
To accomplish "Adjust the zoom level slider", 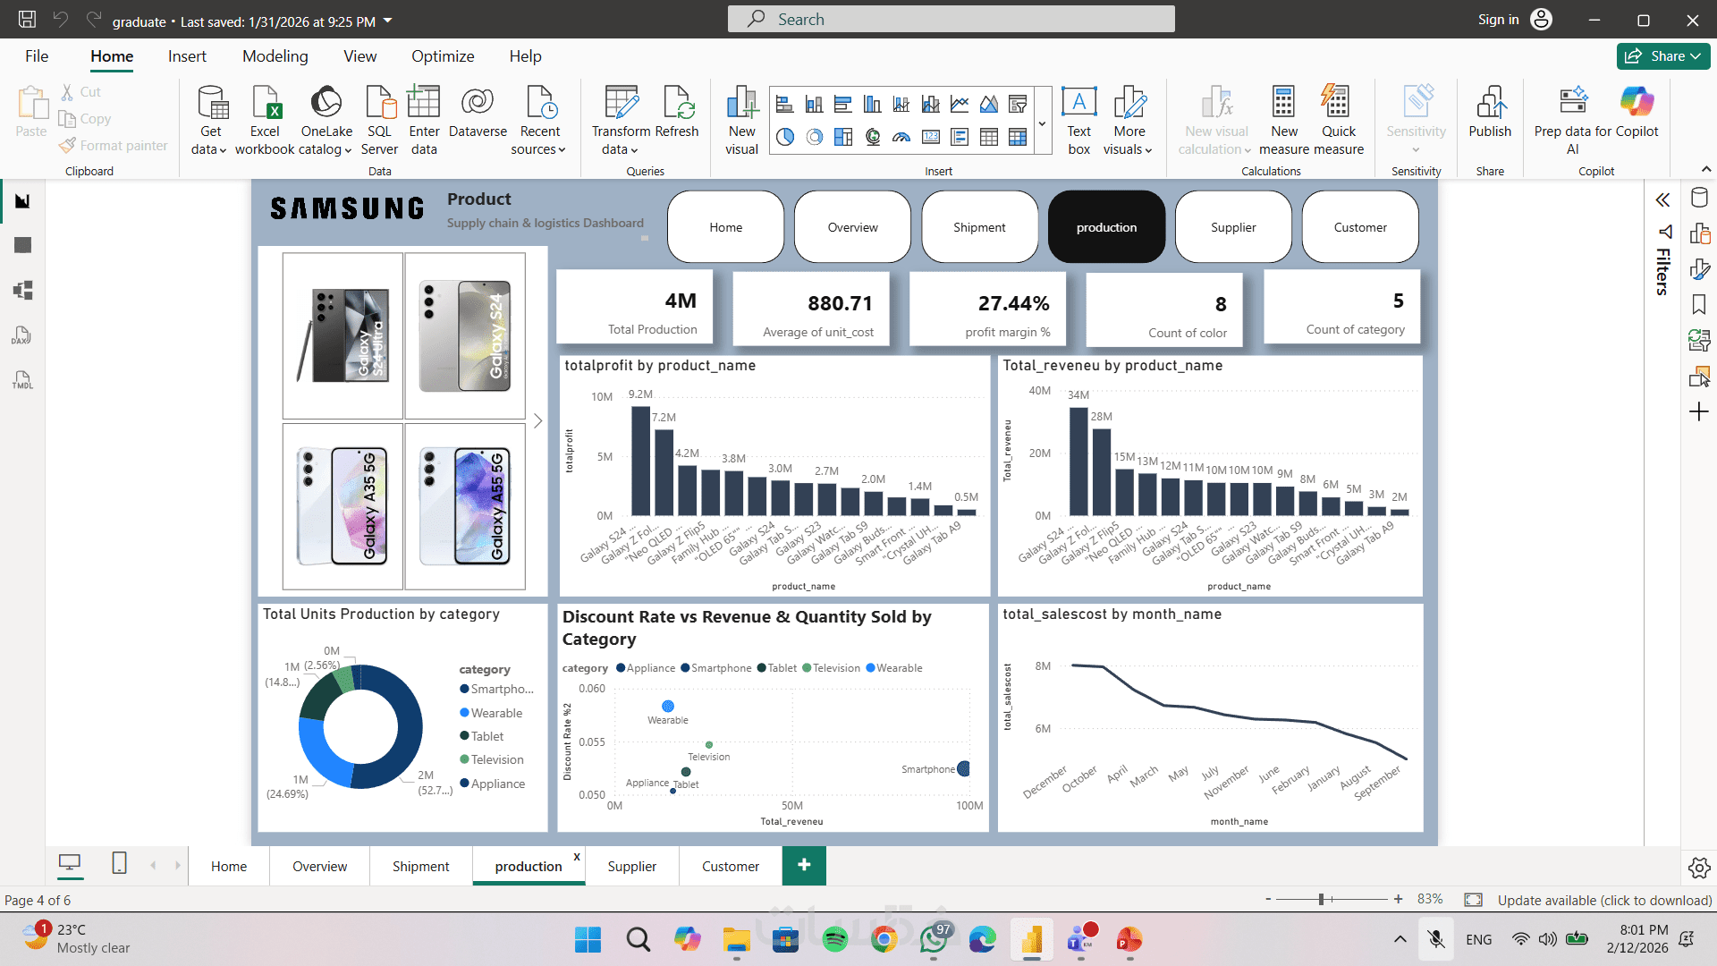I will (1321, 899).
